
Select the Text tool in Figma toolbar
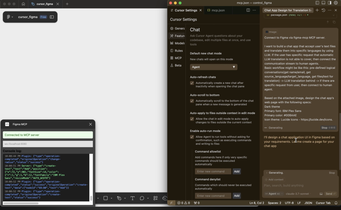[x=132, y=198]
